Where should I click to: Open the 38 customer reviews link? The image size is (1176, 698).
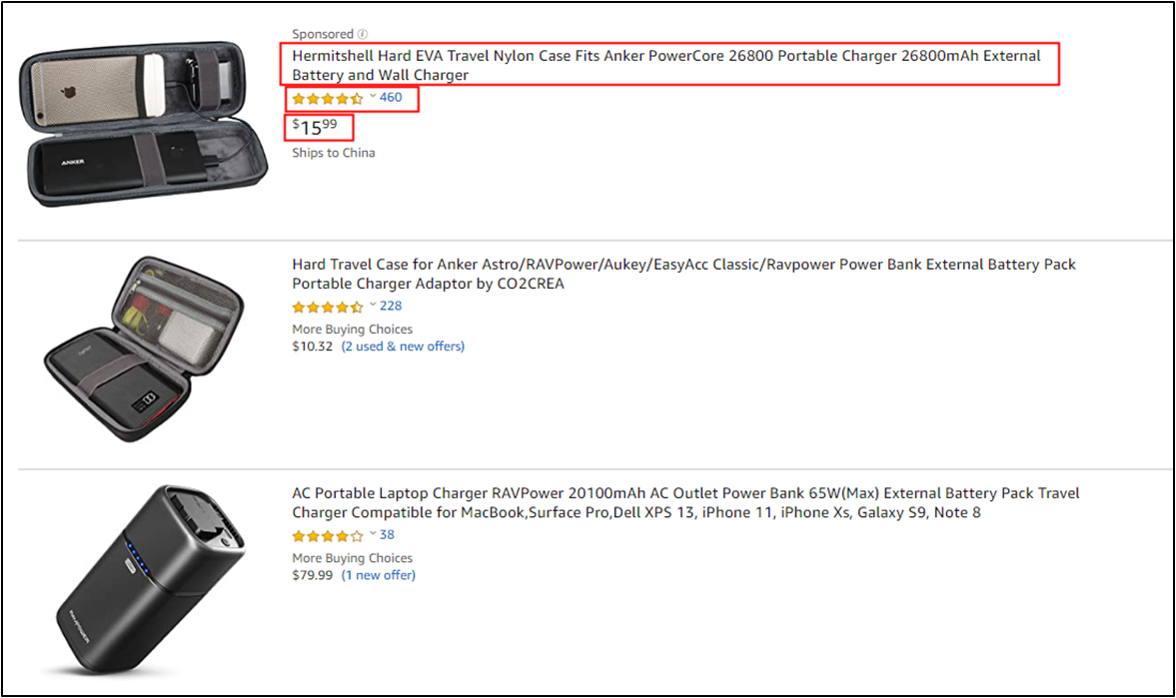click(x=387, y=534)
